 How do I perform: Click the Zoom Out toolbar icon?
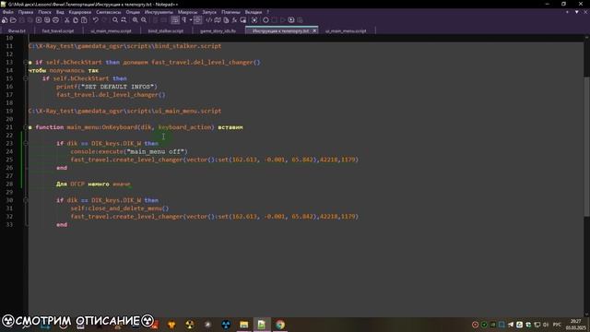(144, 20)
